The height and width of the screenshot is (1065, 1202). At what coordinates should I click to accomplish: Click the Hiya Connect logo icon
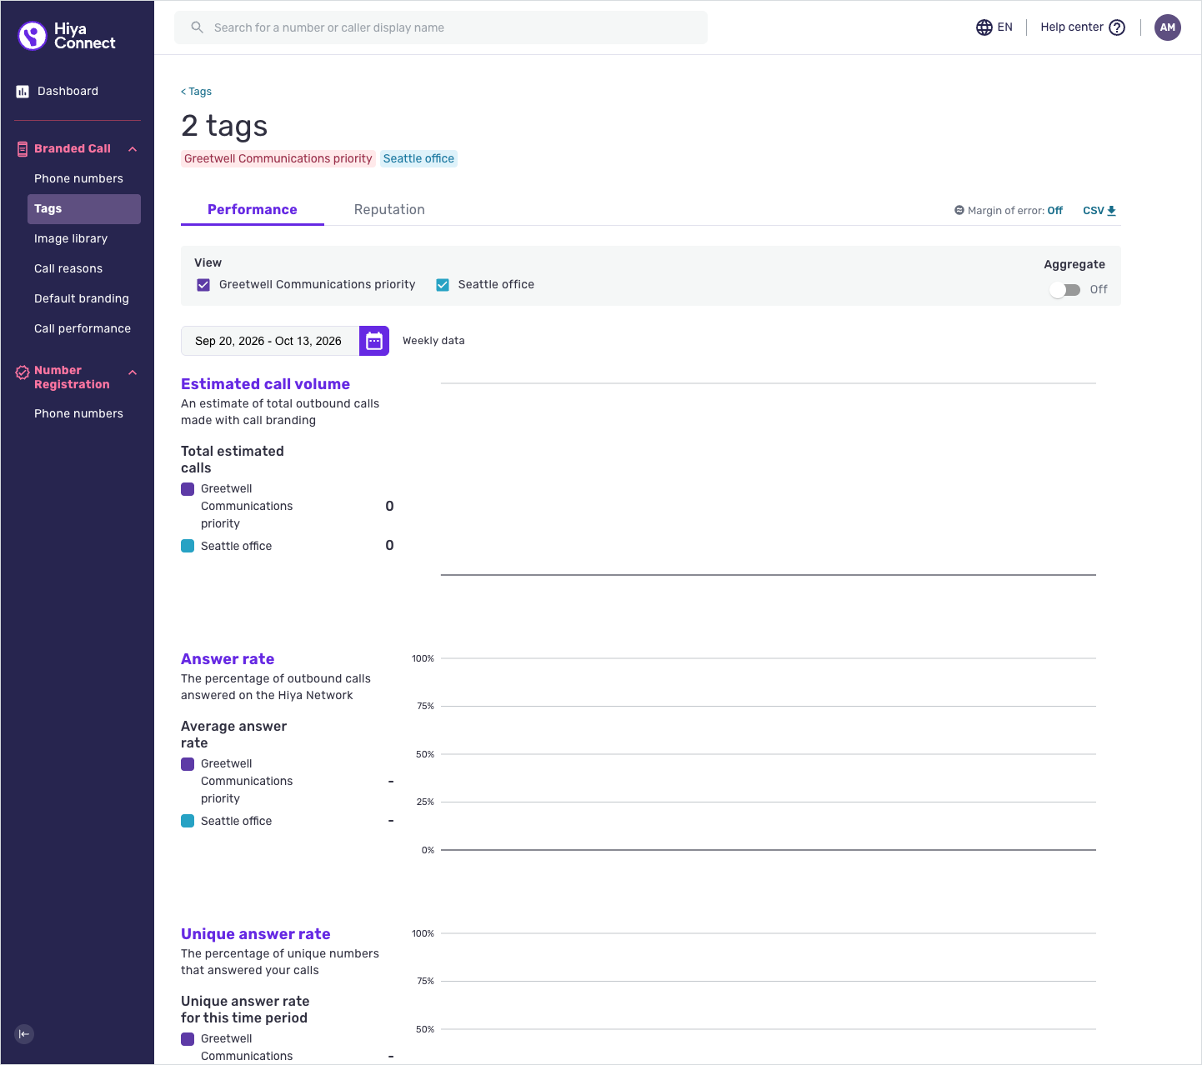pos(33,36)
